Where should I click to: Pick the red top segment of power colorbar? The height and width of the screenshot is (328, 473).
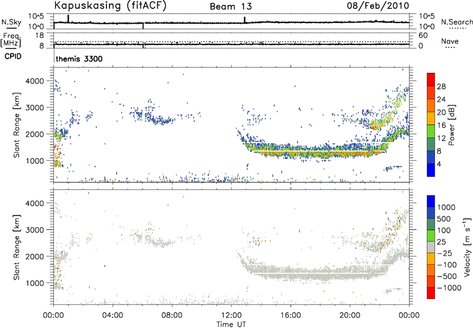(x=431, y=79)
